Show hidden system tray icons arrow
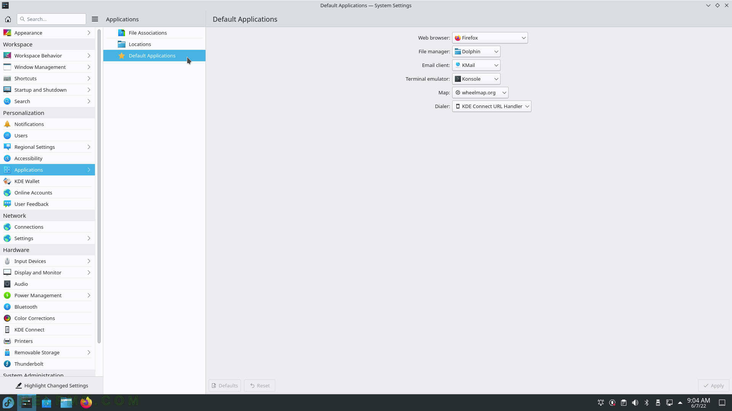 point(680,403)
